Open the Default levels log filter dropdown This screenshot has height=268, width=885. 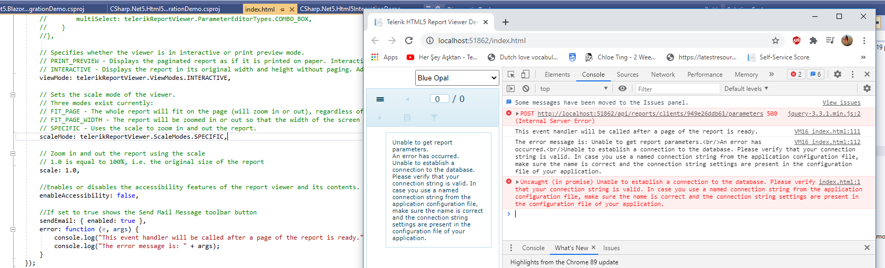pyautogui.click(x=746, y=89)
